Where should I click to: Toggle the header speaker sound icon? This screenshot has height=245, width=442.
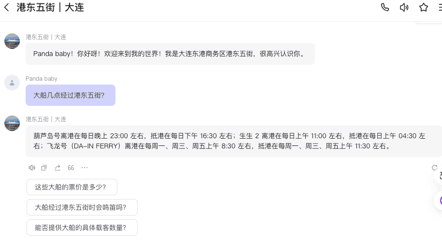(404, 7)
